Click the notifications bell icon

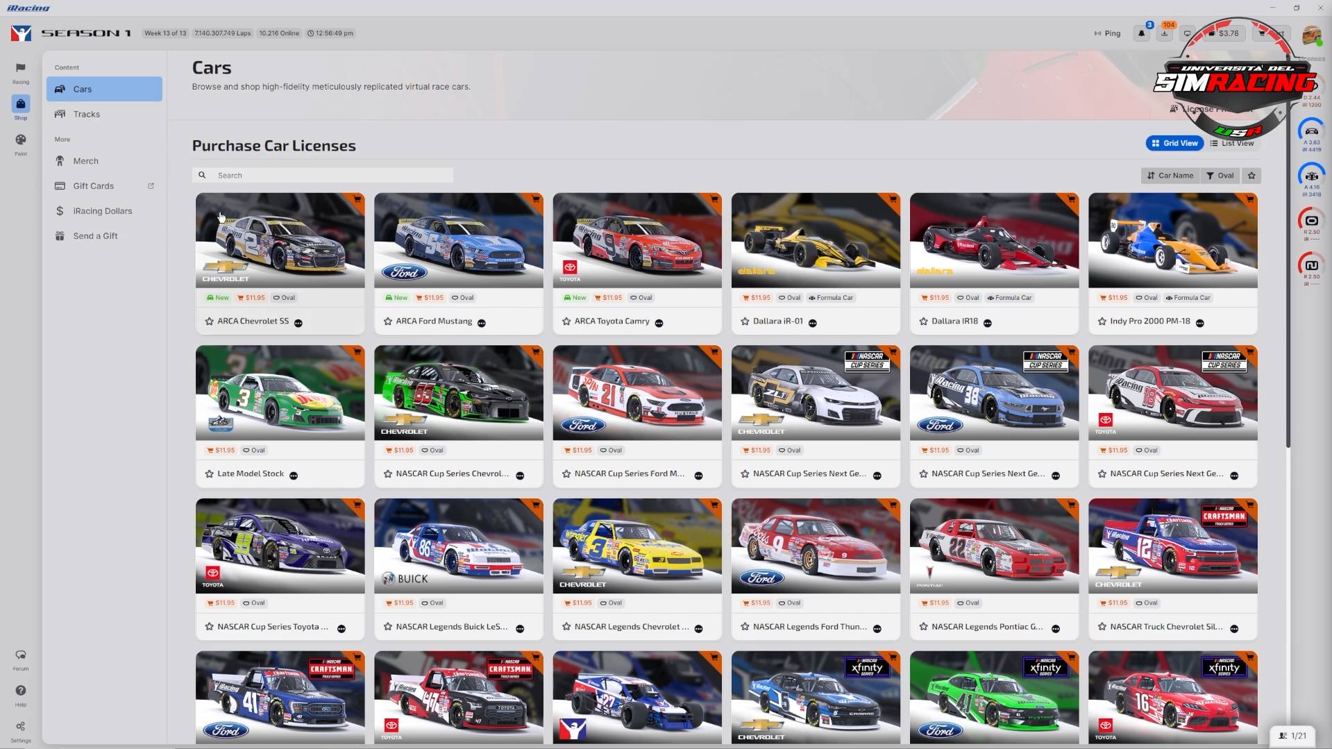[1142, 33]
